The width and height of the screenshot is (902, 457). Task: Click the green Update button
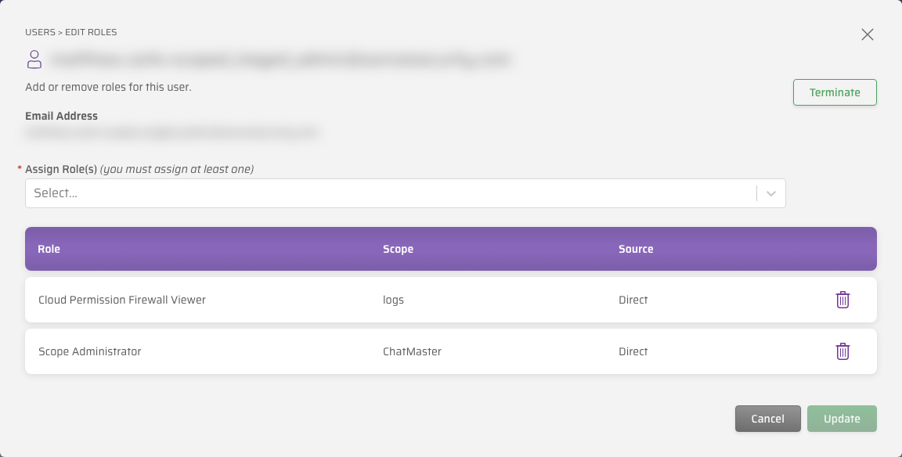pos(842,419)
